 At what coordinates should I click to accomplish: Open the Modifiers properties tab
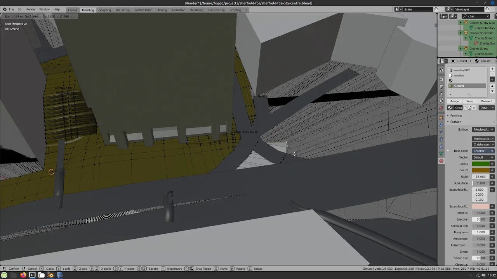[441, 125]
